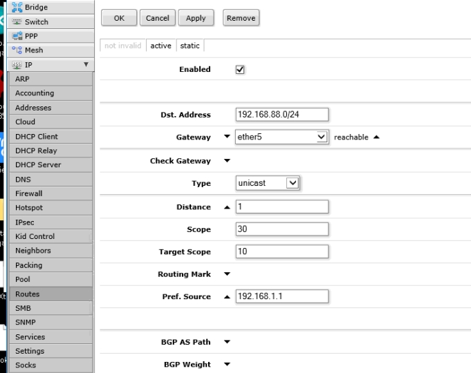471x373 pixels.
Task: Click the Apply button
Action: click(196, 18)
